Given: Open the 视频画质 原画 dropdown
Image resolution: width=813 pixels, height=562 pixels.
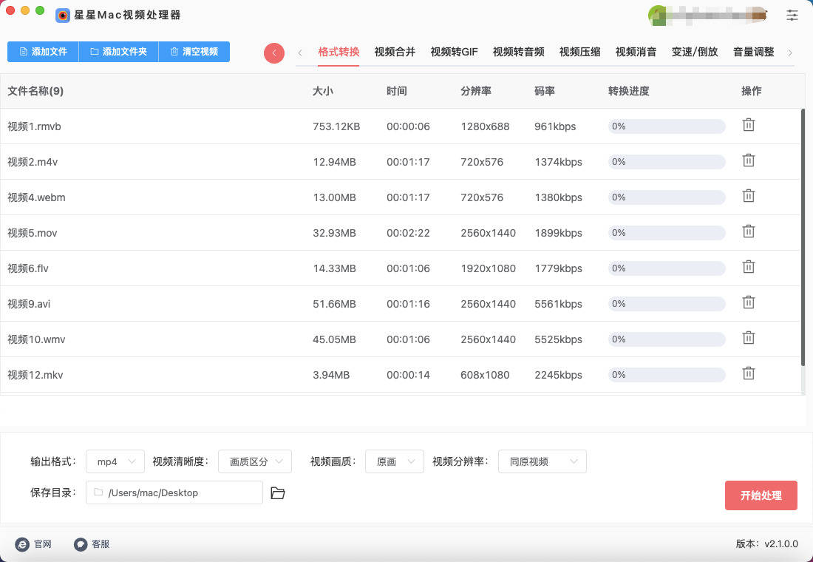Looking at the screenshot, I should [x=394, y=461].
